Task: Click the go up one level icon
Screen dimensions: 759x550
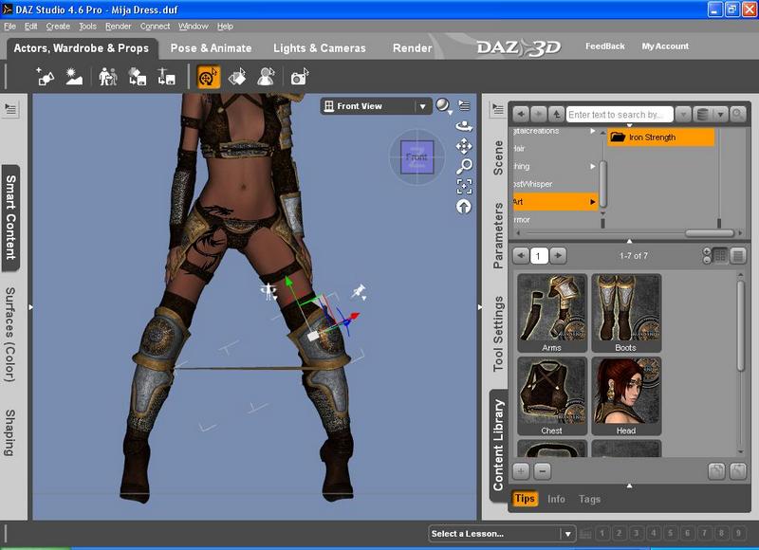Action: [x=556, y=114]
